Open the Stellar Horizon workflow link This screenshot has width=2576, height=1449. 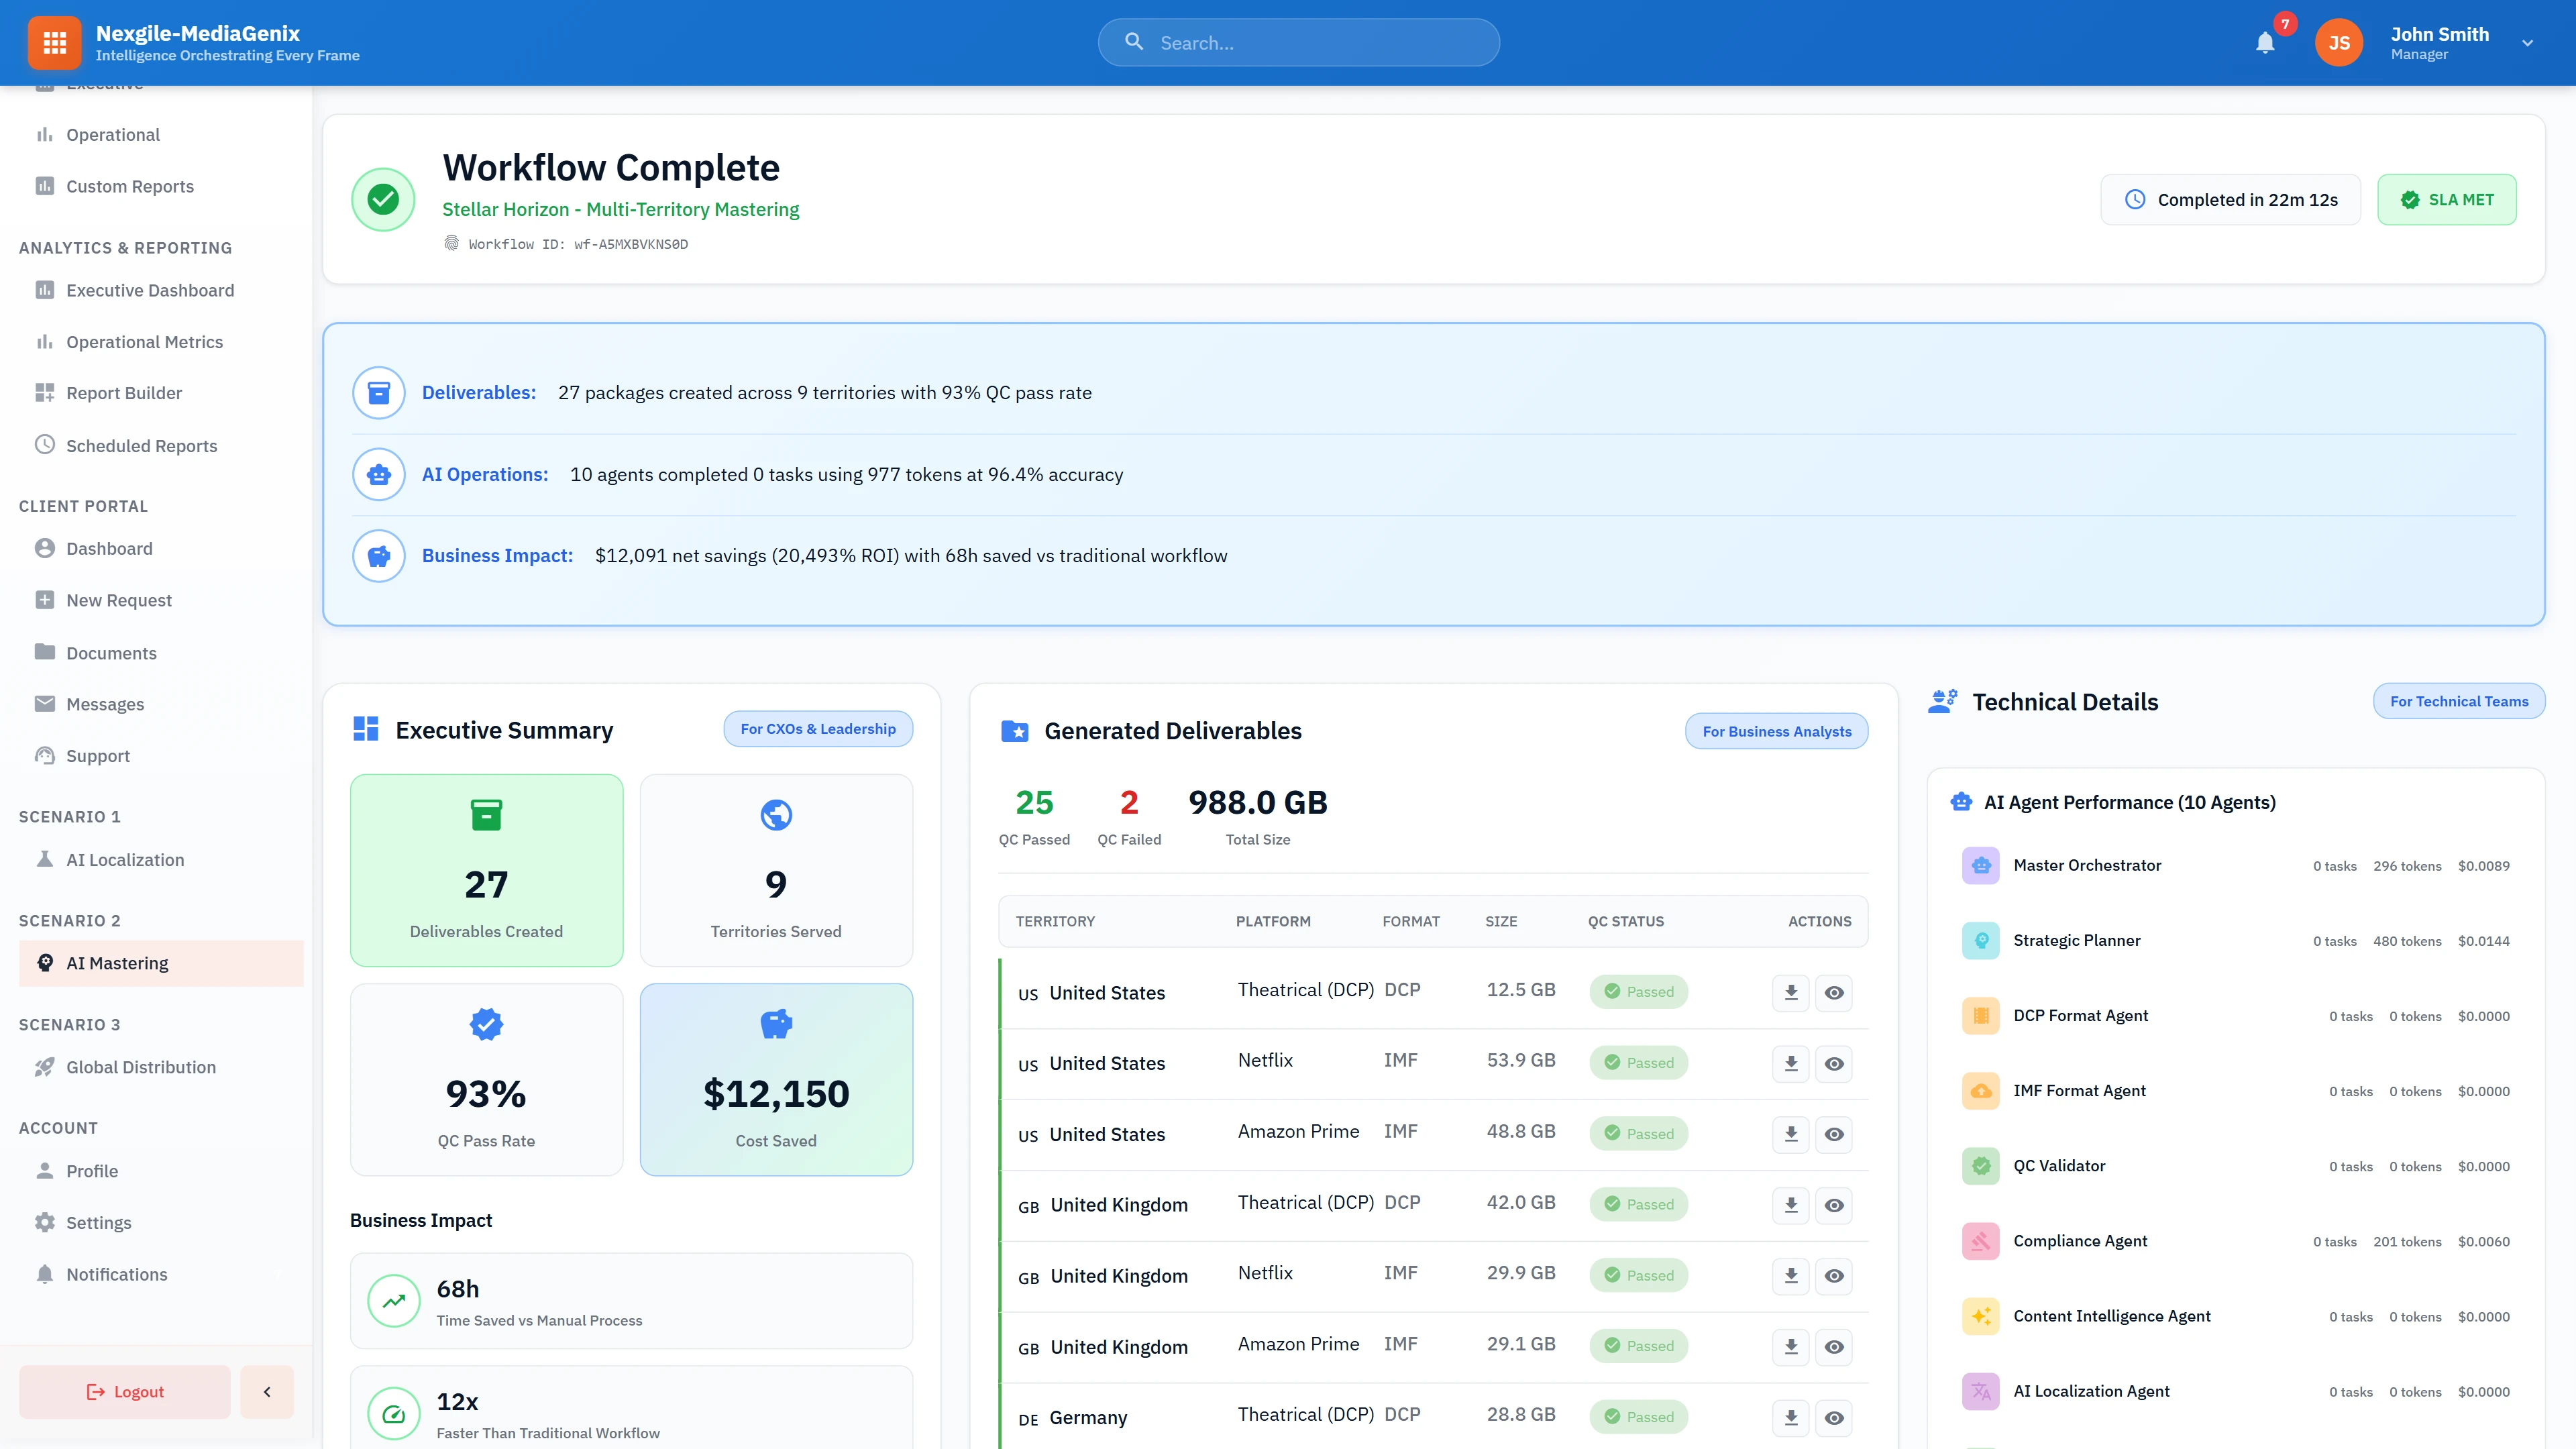pyautogui.click(x=620, y=210)
